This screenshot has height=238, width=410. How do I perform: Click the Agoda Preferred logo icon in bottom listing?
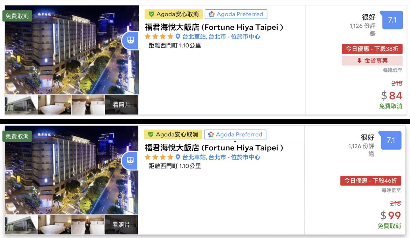(x=211, y=134)
